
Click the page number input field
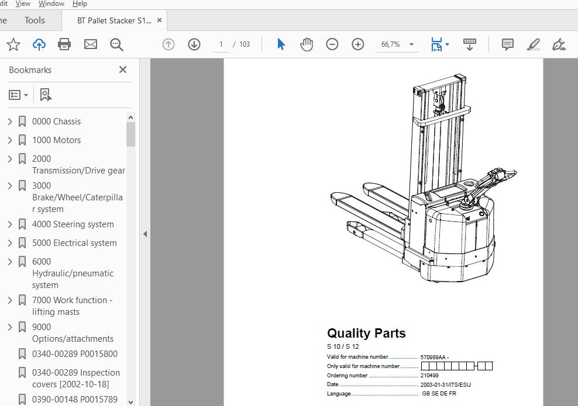[221, 44]
